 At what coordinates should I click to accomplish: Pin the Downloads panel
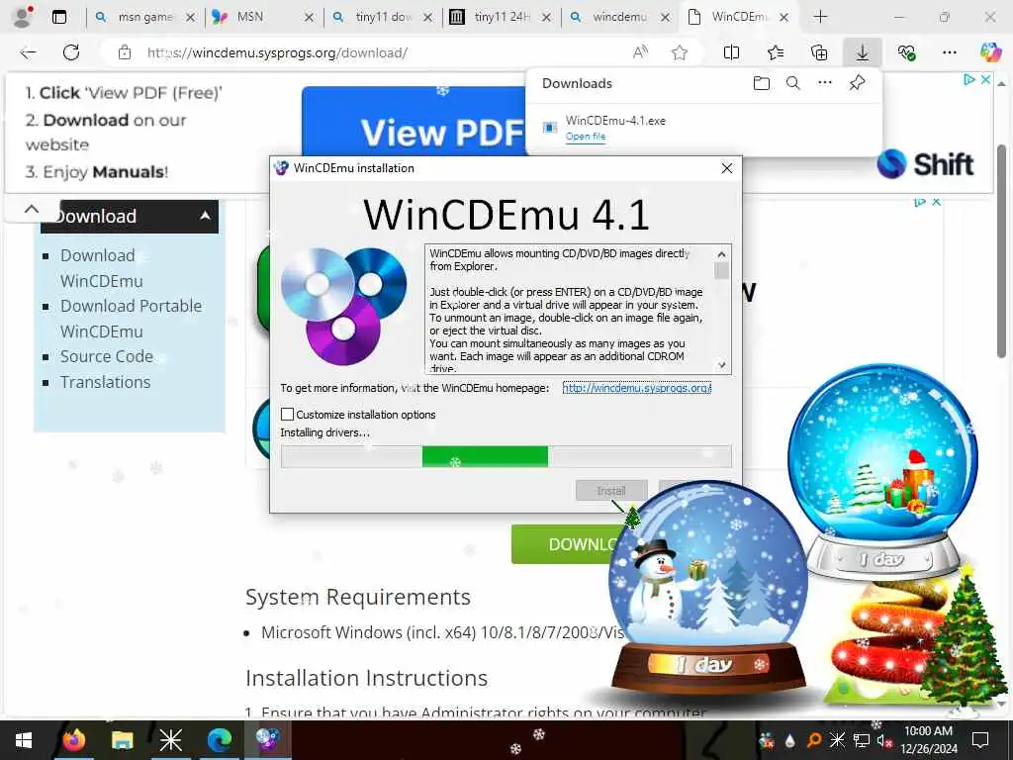(857, 83)
